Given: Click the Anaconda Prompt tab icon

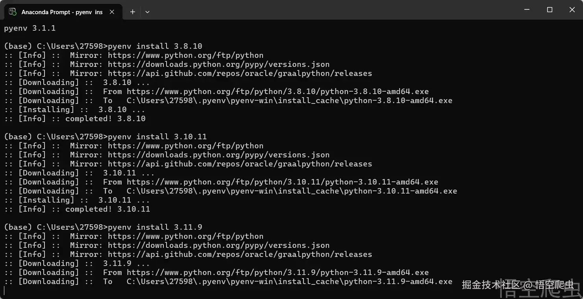Looking at the screenshot, I should 13,12.
